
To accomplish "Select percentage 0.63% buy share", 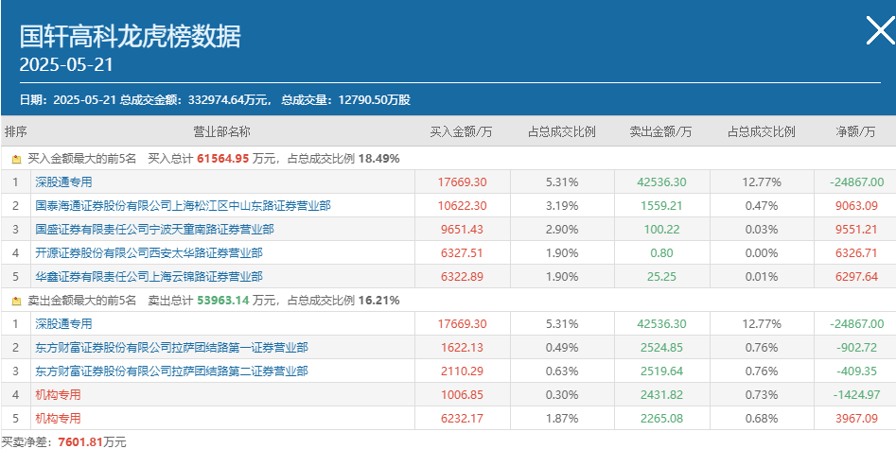I will pyautogui.click(x=562, y=371).
